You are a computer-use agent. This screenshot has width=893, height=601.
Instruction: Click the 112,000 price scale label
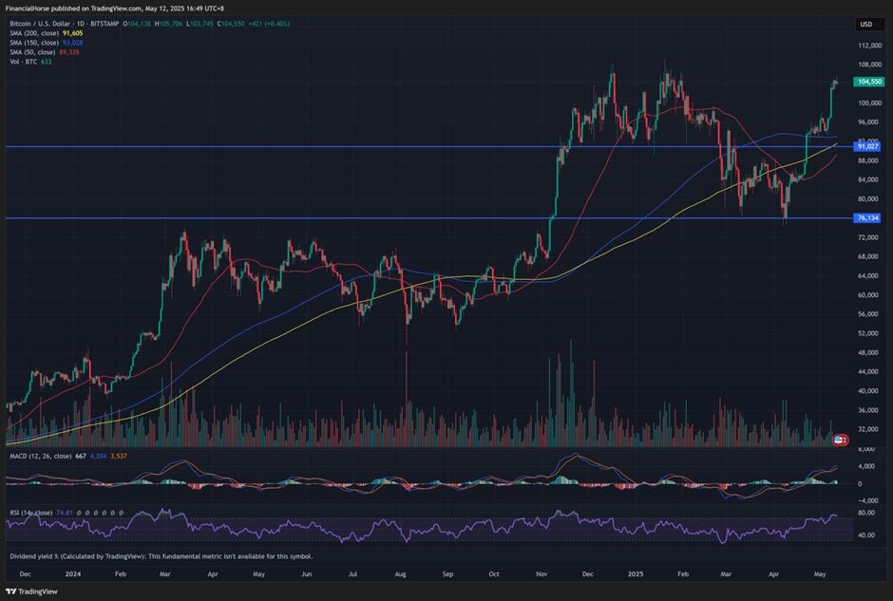coord(868,46)
